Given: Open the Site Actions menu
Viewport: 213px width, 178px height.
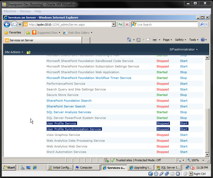Looking at the screenshot, I should pos(14,52).
